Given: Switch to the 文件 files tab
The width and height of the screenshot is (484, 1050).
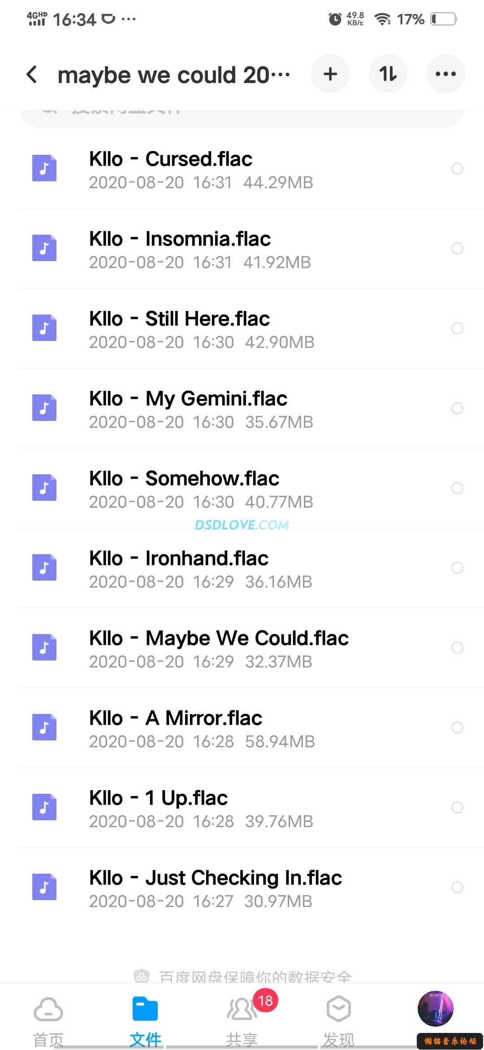Looking at the screenshot, I should click(x=145, y=1019).
